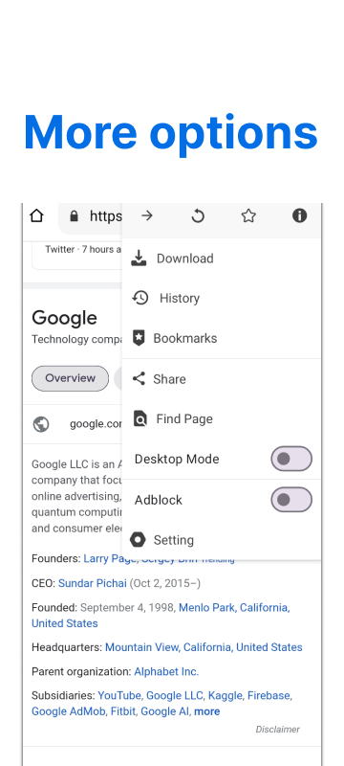Open History from the menu
Screen dimensions: 344x766
tap(221, 298)
